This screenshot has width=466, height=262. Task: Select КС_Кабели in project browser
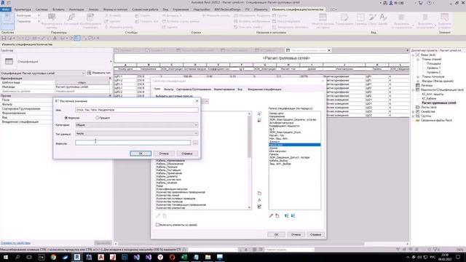coord(429,98)
